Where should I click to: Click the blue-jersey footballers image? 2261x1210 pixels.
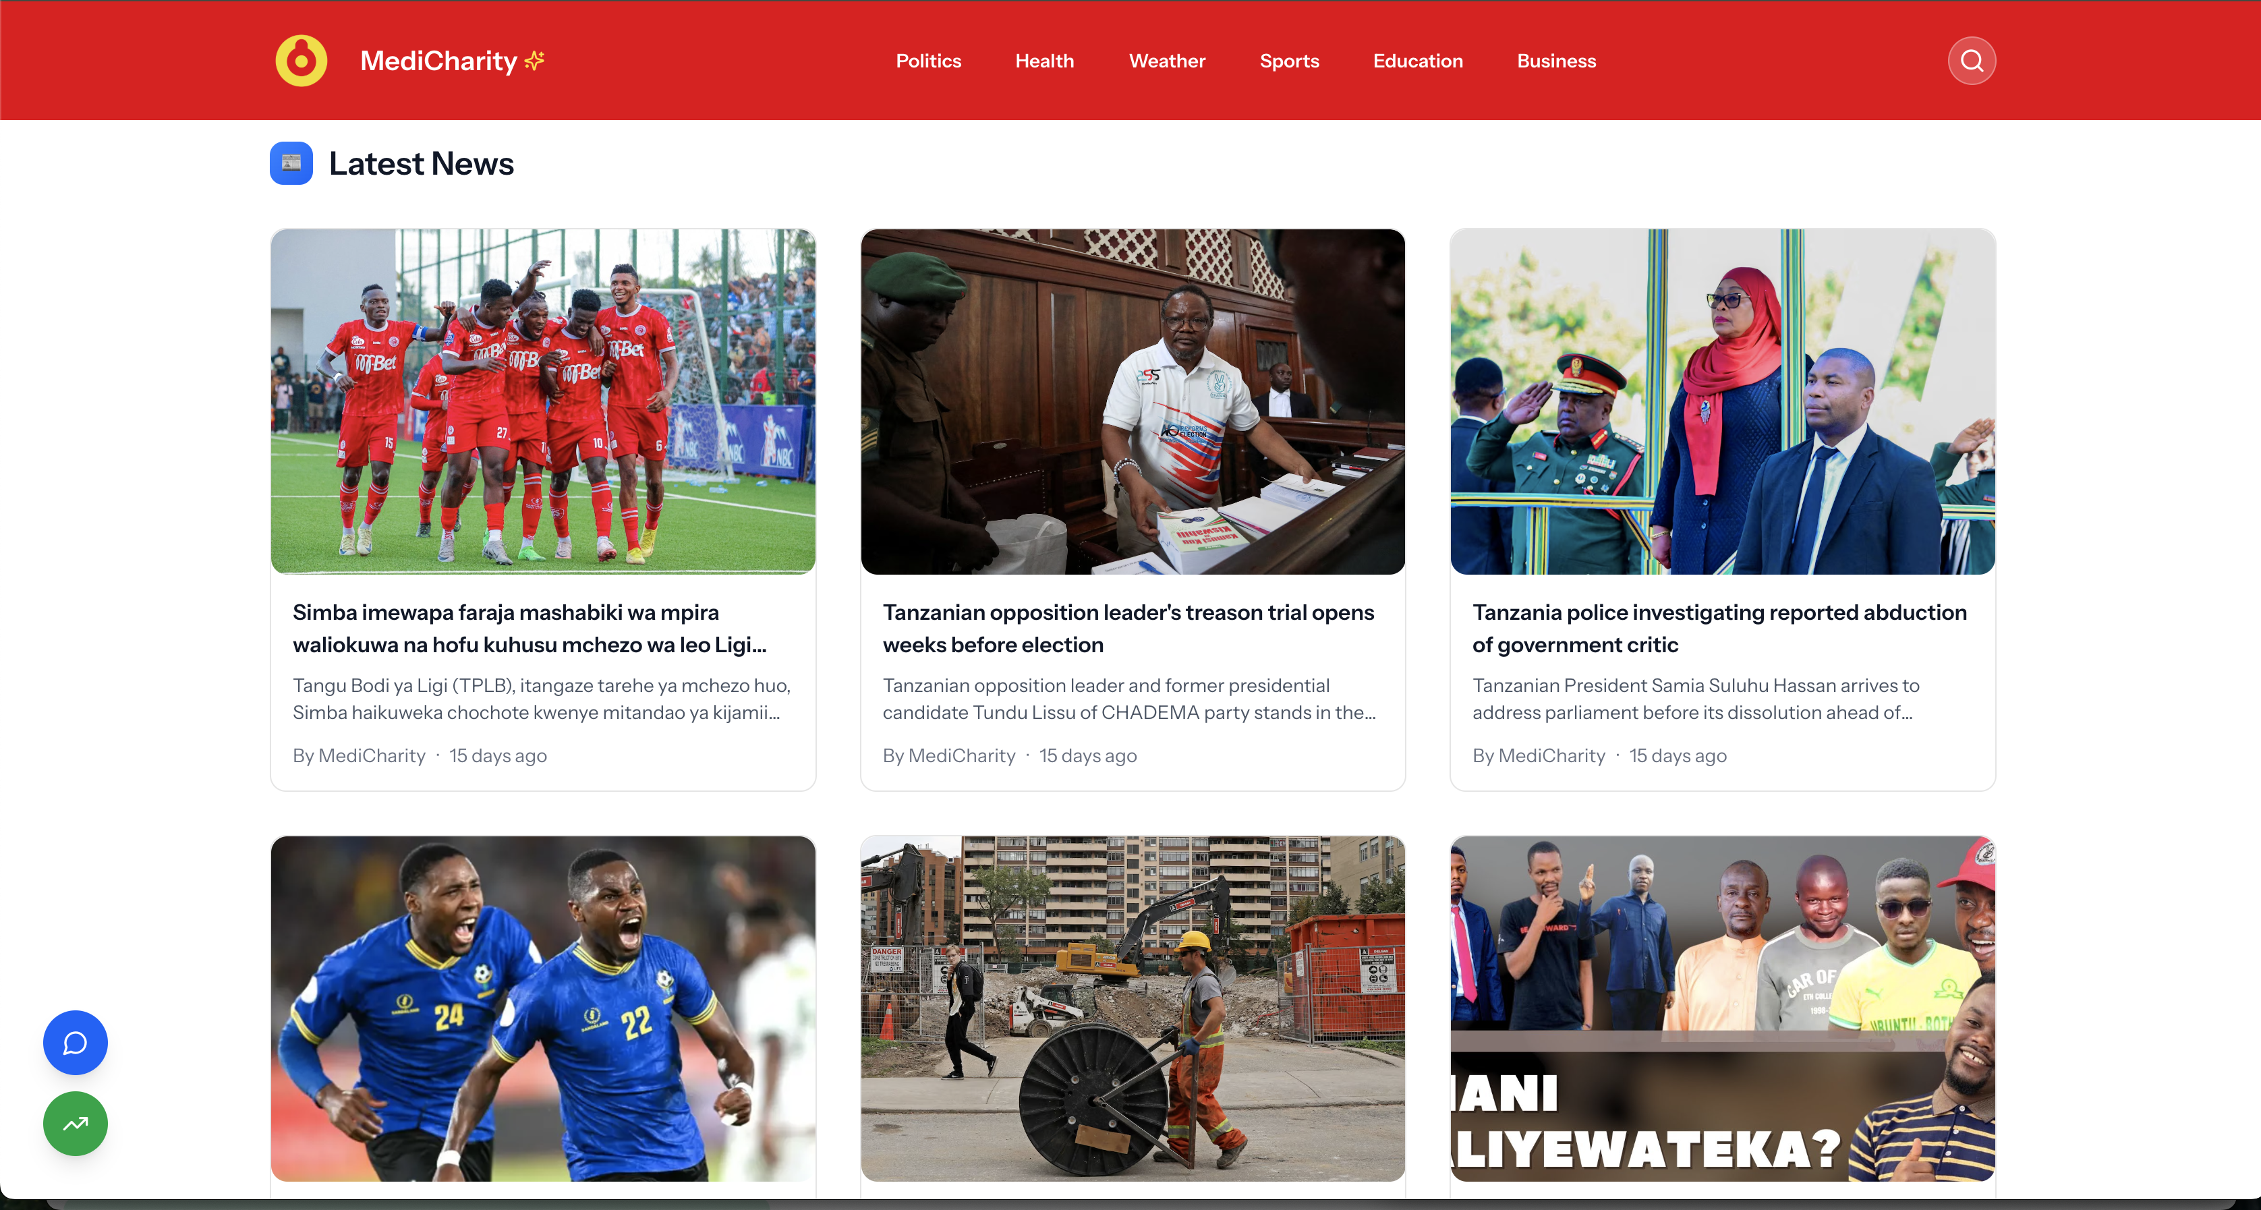pos(543,1008)
